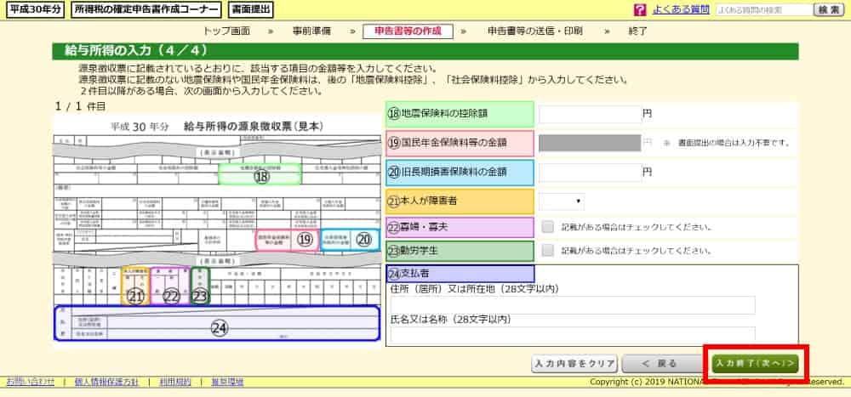Image resolution: width=851 pixels, height=397 pixels.
Task: Click the 事前準備 step
Action: [311, 31]
